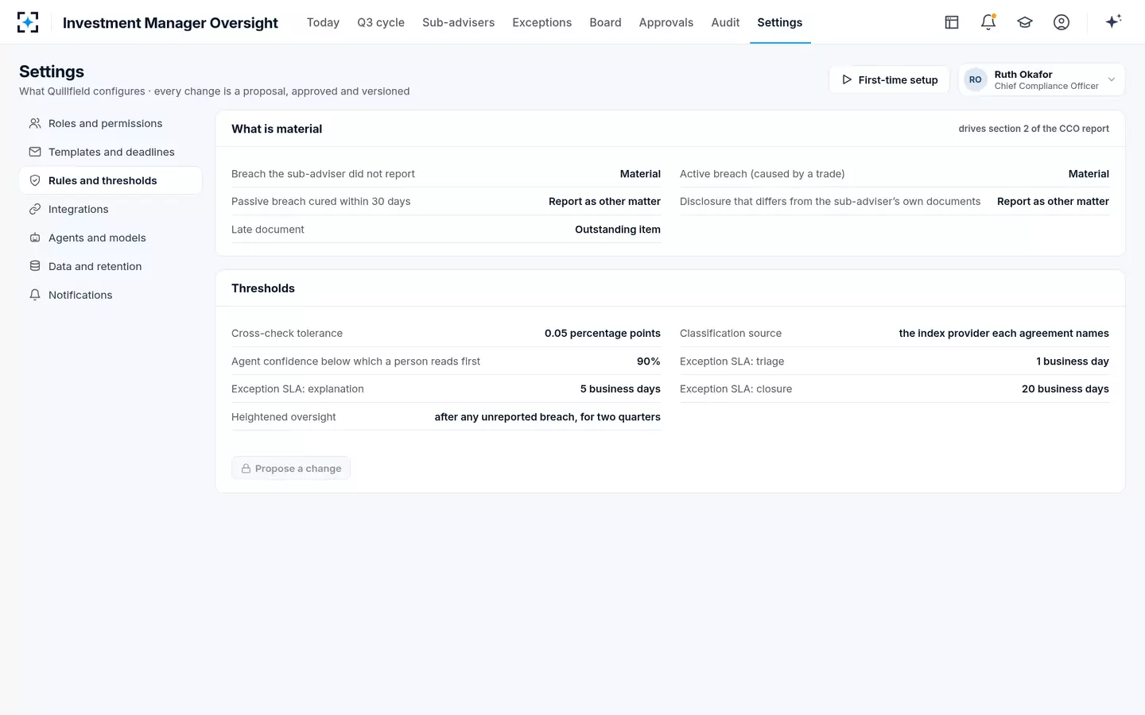Viewport: 1145px width, 715px height.
Task: Click the '1 business day' triage value
Action: pyautogui.click(x=1073, y=361)
